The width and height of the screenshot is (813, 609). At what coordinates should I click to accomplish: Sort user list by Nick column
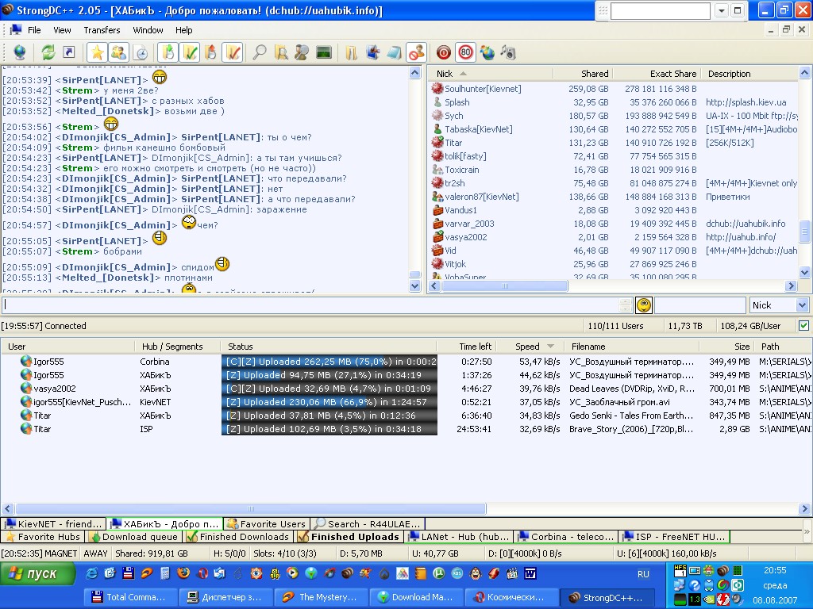(489, 74)
